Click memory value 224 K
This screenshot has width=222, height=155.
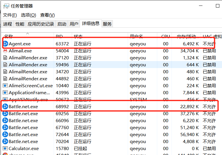193,85
